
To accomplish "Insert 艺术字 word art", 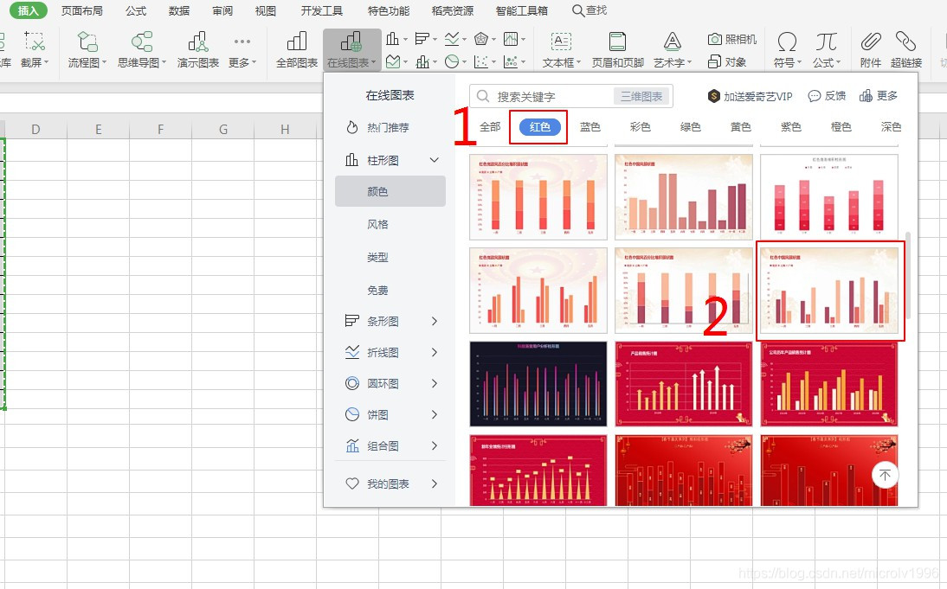I will coord(673,49).
